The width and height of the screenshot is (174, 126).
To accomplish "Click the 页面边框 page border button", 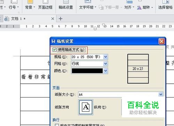I will coord(45,7).
